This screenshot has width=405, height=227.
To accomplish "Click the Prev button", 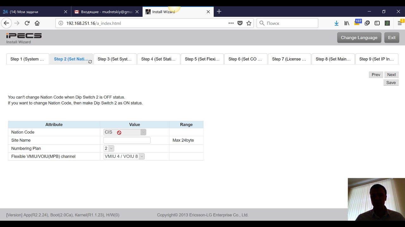I will click(x=376, y=75).
